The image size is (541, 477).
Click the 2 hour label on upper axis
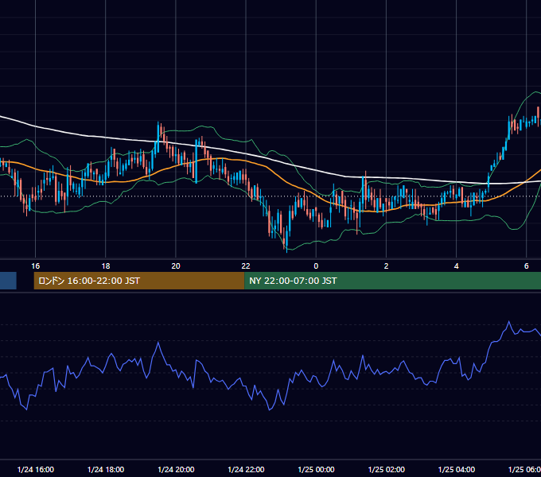tap(386, 266)
